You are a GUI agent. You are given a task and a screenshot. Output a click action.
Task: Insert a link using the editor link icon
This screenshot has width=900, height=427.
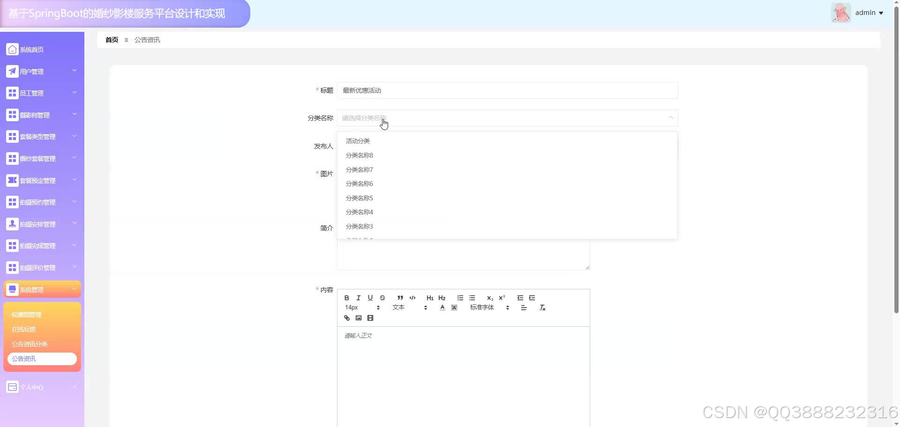[346, 318]
